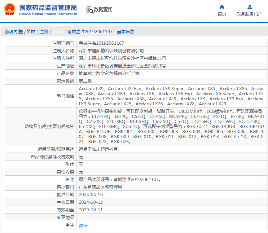This screenshot has width=268, height=233.
Task: Click the date 2024-10-12
Action: click(x=91, y=202)
